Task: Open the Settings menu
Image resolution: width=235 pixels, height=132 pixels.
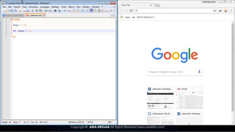Action: coord(55,7)
